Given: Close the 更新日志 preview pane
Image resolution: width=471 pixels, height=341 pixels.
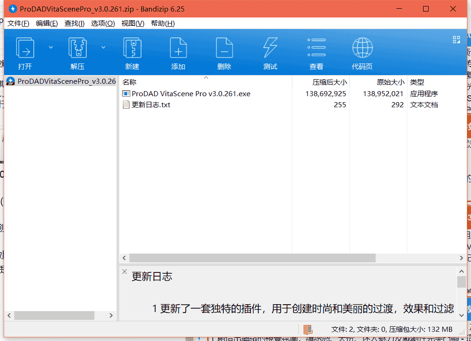Looking at the screenshot, I should pos(124,272).
